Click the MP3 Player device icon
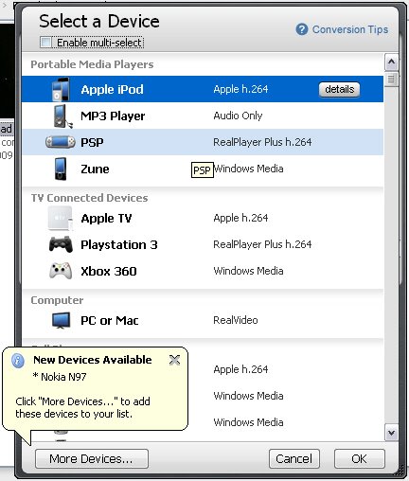 tap(62, 116)
